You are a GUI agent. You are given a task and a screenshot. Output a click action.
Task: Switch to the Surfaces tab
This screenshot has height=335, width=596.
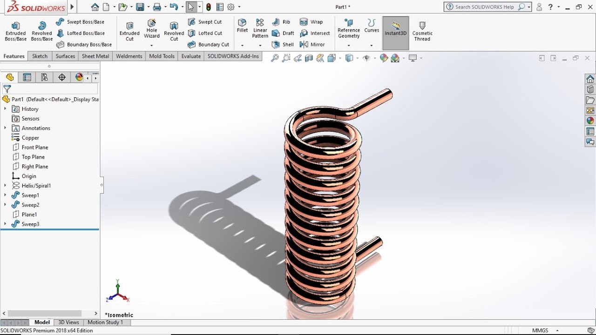pyautogui.click(x=65, y=56)
